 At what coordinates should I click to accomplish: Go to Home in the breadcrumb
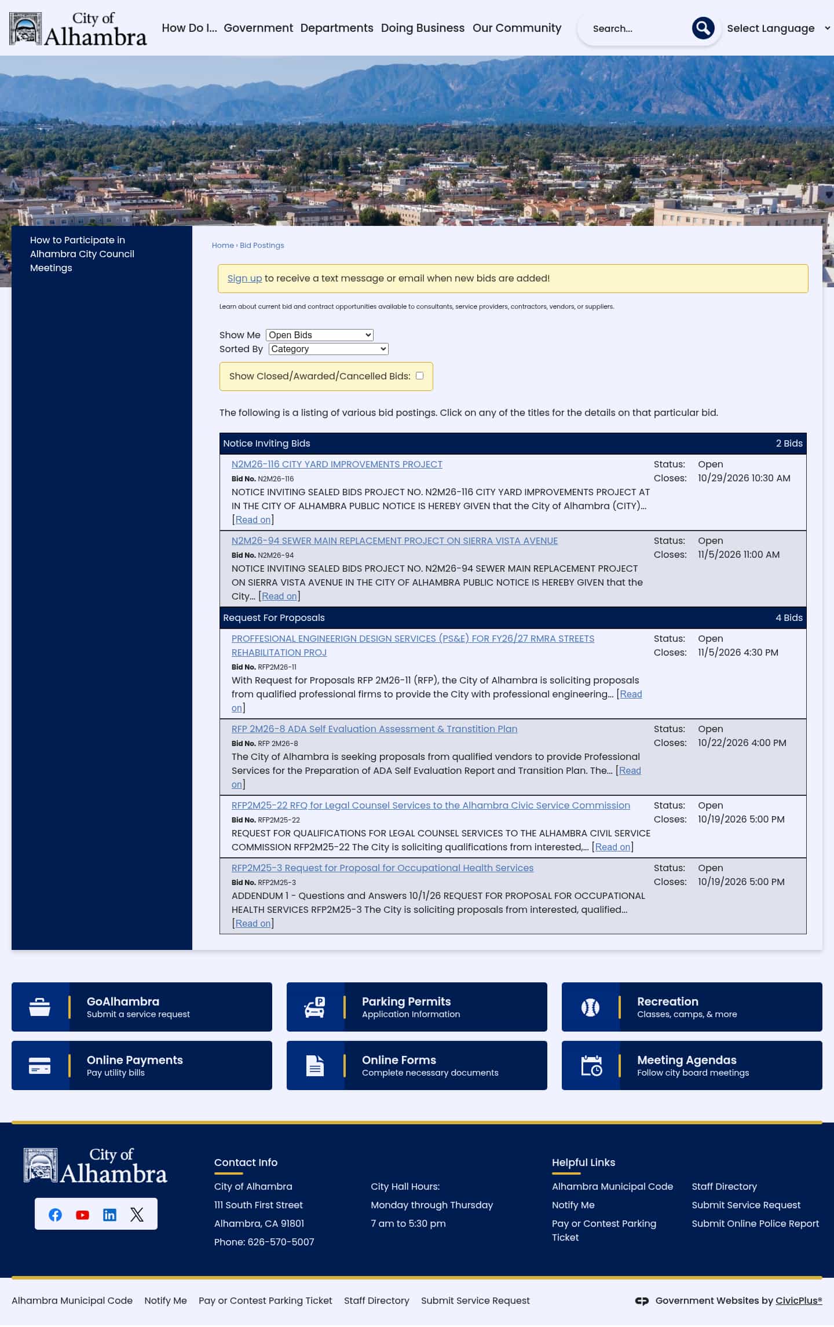pos(222,246)
